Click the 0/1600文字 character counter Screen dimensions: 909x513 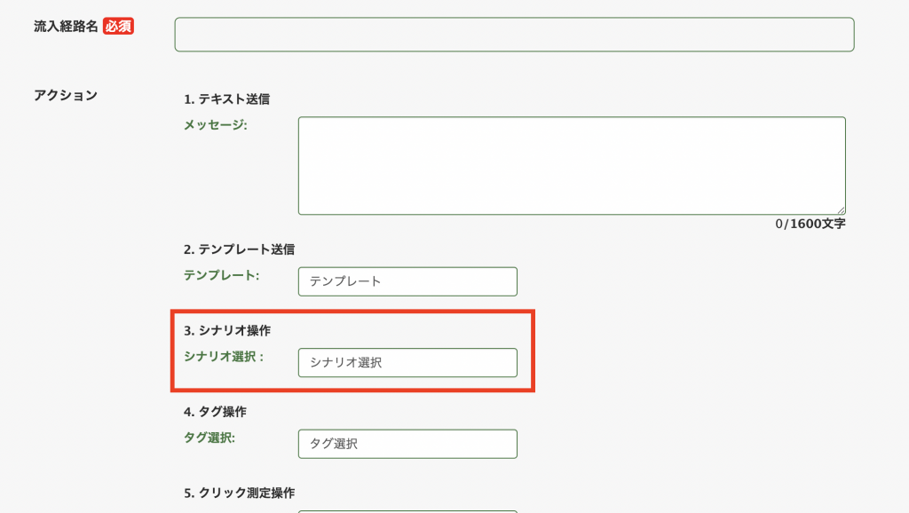(x=810, y=224)
